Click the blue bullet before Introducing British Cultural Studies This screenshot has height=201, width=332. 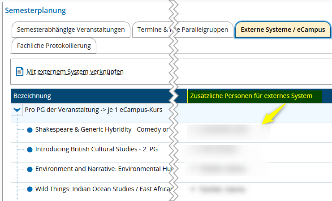pyautogui.click(x=30, y=150)
